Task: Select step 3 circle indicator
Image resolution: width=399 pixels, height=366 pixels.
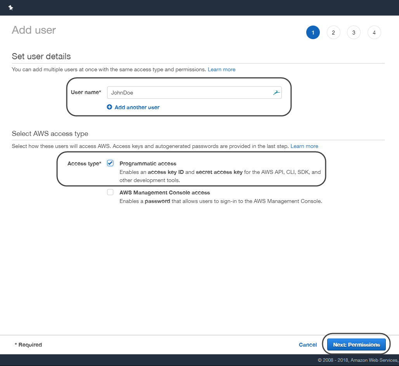Action: pyautogui.click(x=354, y=33)
